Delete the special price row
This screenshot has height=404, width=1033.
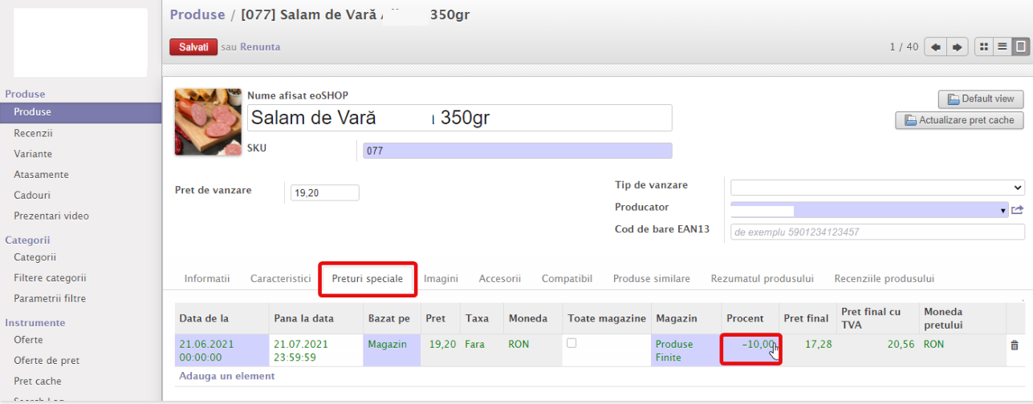tap(1014, 345)
